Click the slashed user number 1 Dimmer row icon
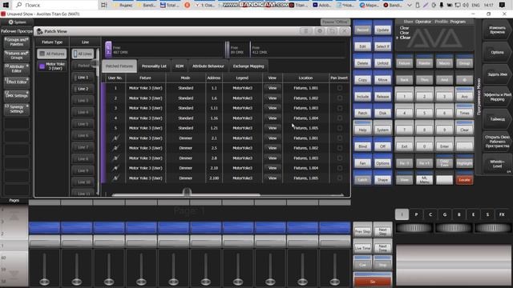 pyautogui.click(x=115, y=138)
